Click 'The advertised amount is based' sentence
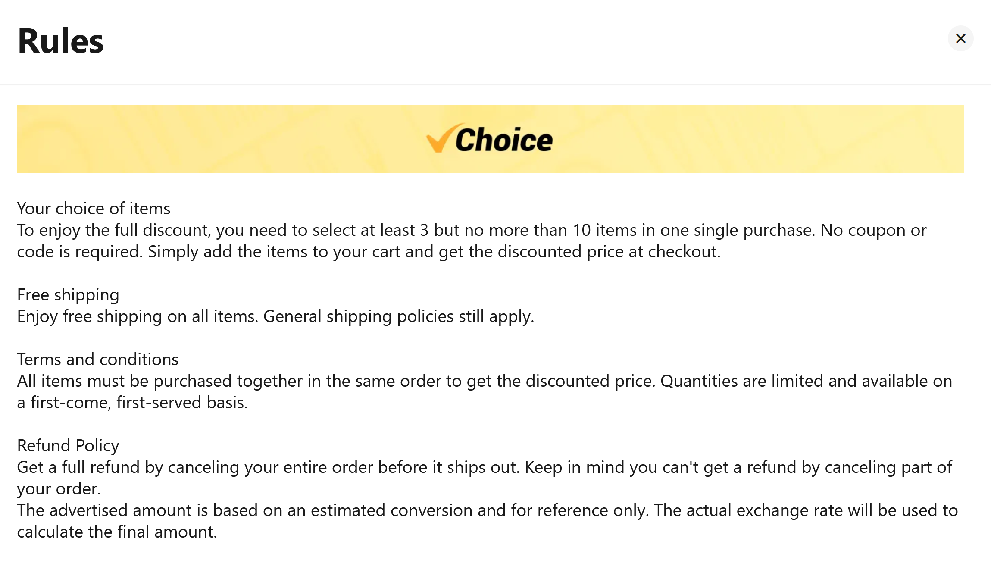 [333, 510]
